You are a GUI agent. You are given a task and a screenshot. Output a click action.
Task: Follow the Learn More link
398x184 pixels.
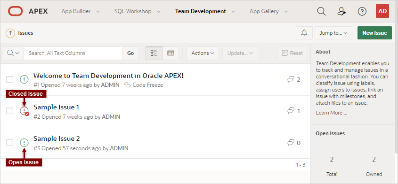[x=332, y=113]
